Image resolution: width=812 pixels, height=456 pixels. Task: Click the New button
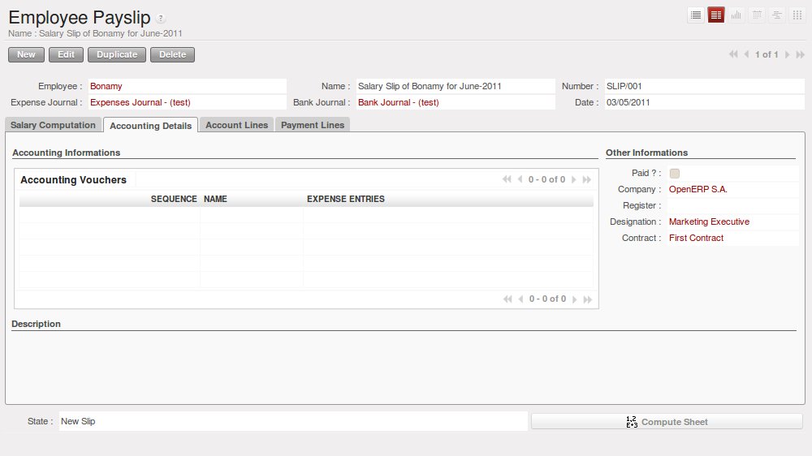(26, 54)
